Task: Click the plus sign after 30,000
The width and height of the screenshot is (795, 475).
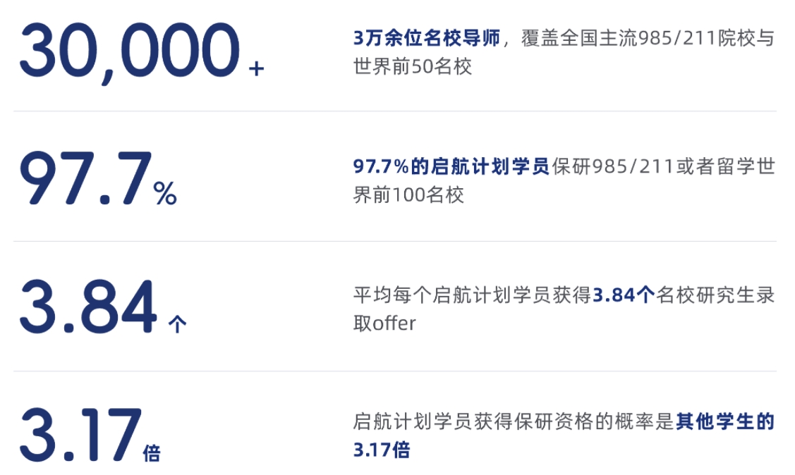Action: point(257,68)
